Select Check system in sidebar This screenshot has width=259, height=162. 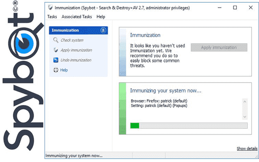(x=72, y=40)
